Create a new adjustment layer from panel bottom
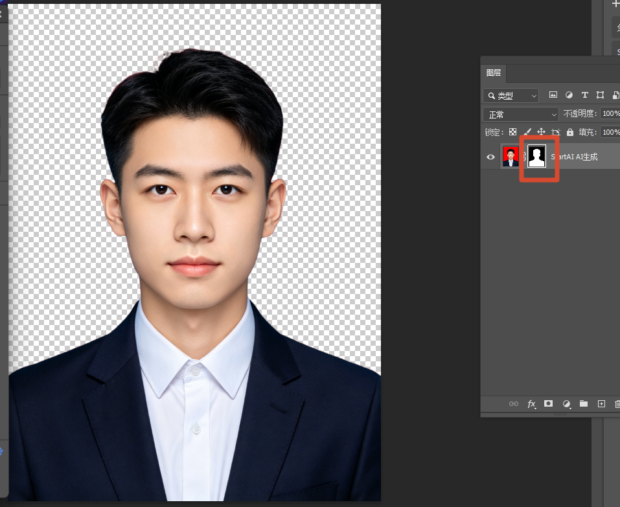 pyautogui.click(x=567, y=404)
